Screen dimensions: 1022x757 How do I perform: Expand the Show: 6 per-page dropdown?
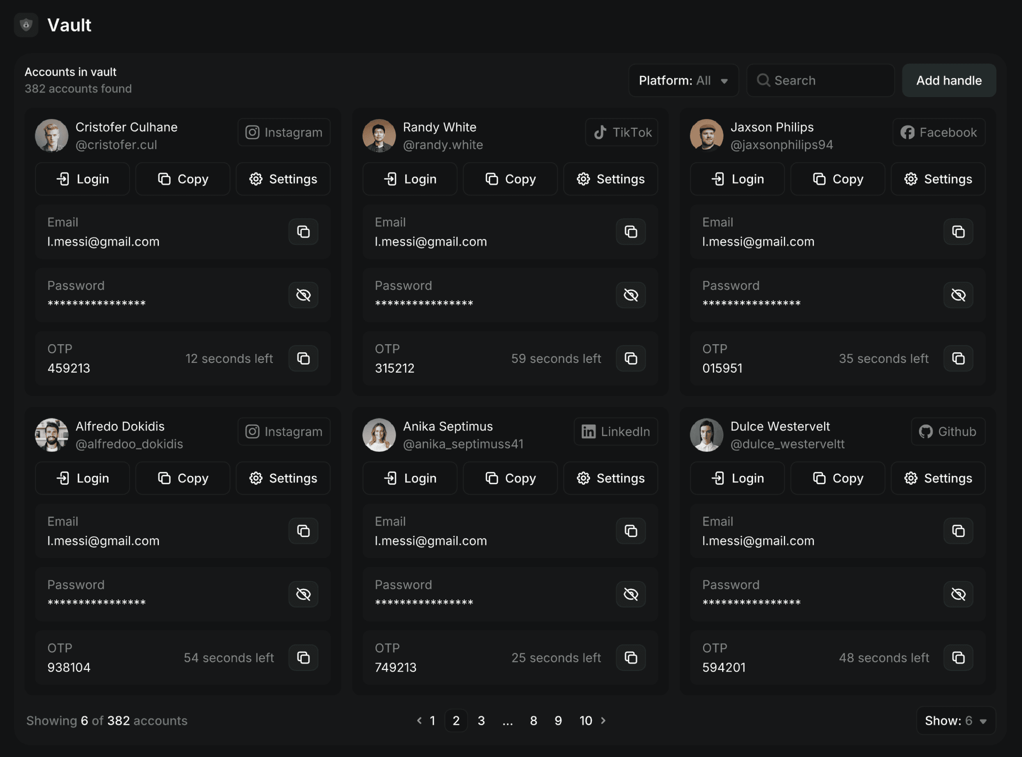tap(956, 721)
